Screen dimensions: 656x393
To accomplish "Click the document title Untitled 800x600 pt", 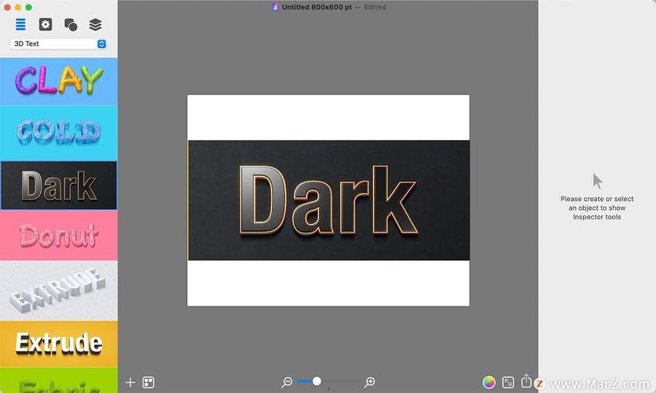I will coord(317,7).
